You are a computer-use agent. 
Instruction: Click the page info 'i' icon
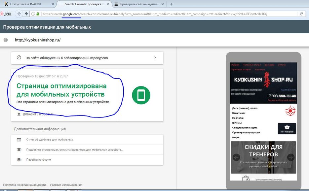click(x=34, y=14)
